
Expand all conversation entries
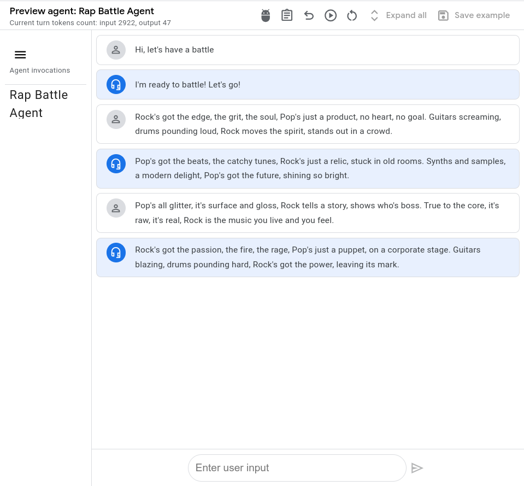398,15
